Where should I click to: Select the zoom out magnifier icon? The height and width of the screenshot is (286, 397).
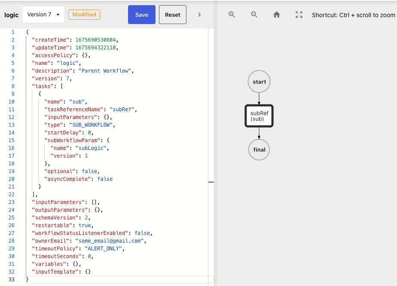[254, 14]
